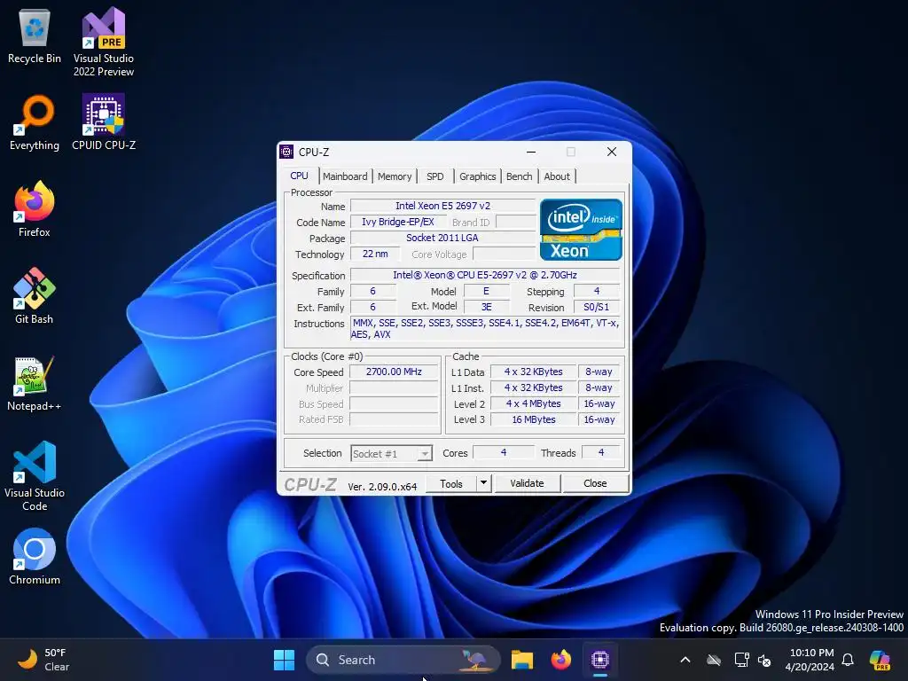Click the cloud sync tray icon
The width and height of the screenshot is (908, 681).
click(714, 660)
